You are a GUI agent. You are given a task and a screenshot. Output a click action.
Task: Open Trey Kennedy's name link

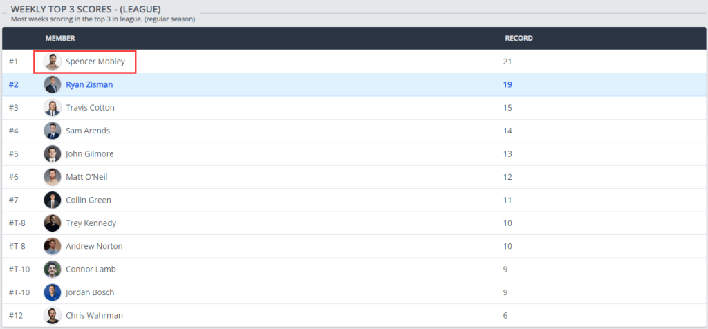point(91,223)
